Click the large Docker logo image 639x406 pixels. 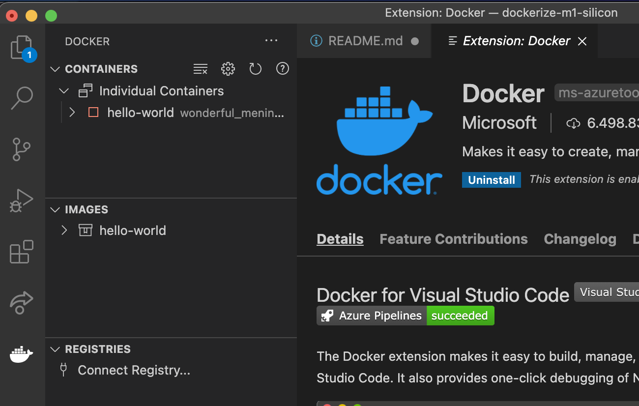[379, 140]
